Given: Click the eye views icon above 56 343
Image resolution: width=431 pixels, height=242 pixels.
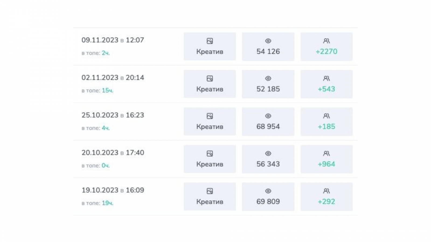Looking at the screenshot, I should (x=268, y=154).
